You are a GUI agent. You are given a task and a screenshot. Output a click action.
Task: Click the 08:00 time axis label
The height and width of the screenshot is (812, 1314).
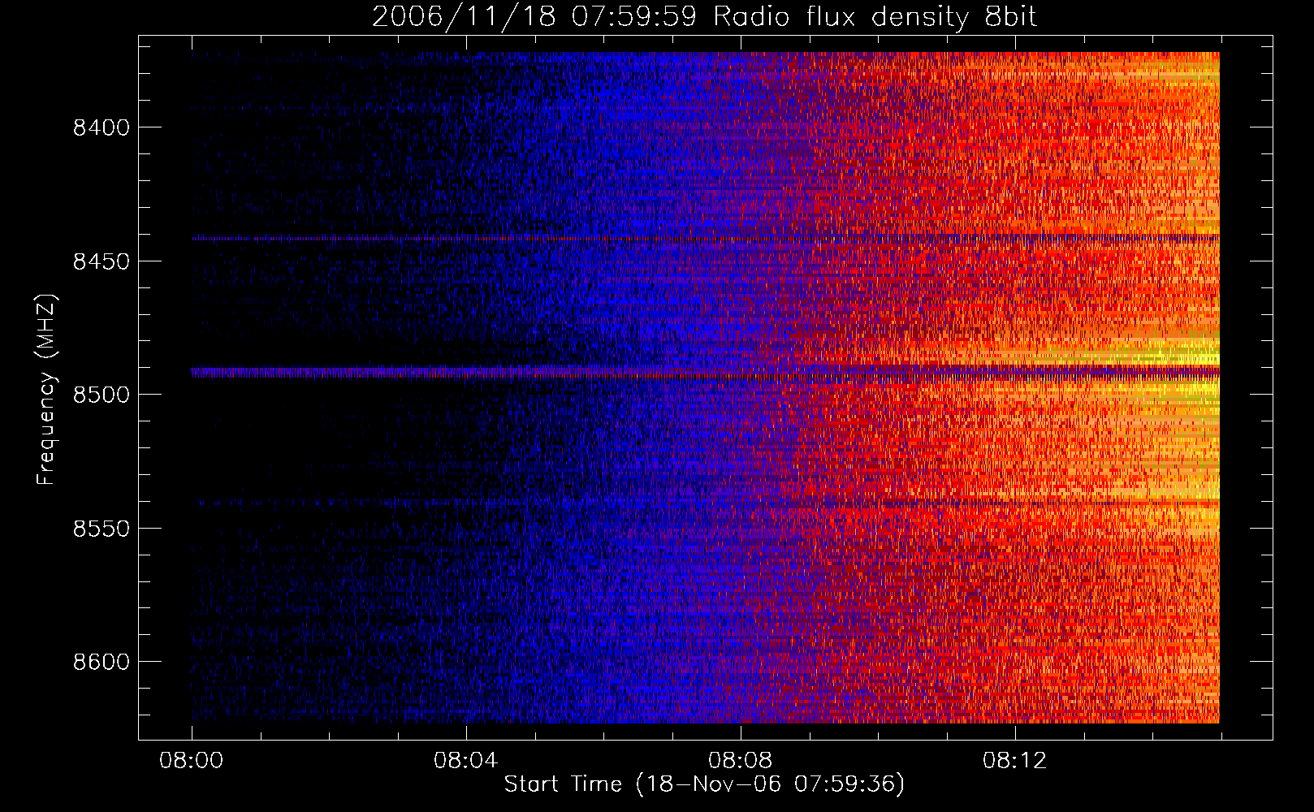(x=192, y=761)
